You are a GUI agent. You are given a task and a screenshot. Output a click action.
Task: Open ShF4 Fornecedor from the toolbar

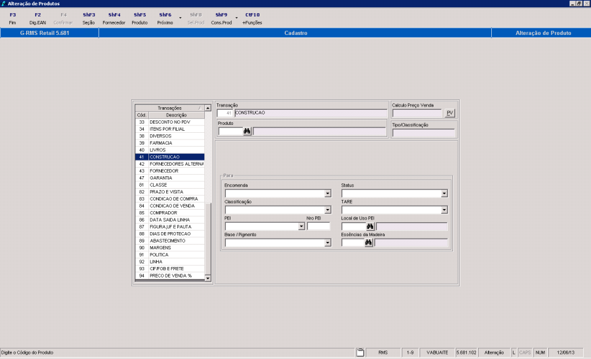point(114,18)
